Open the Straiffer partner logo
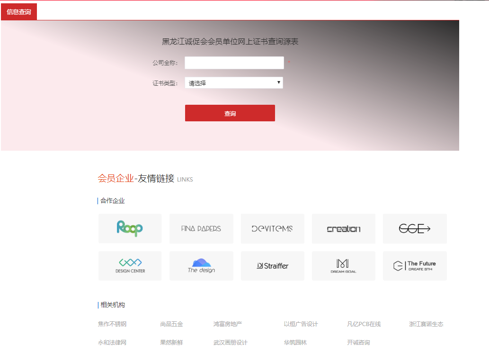489x364 pixels. (x=272, y=266)
